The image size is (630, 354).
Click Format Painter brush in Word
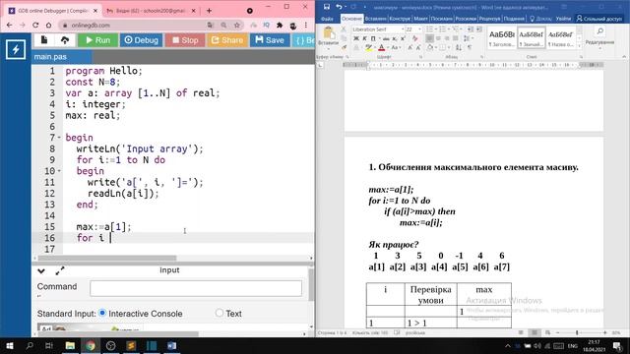(344, 47)
